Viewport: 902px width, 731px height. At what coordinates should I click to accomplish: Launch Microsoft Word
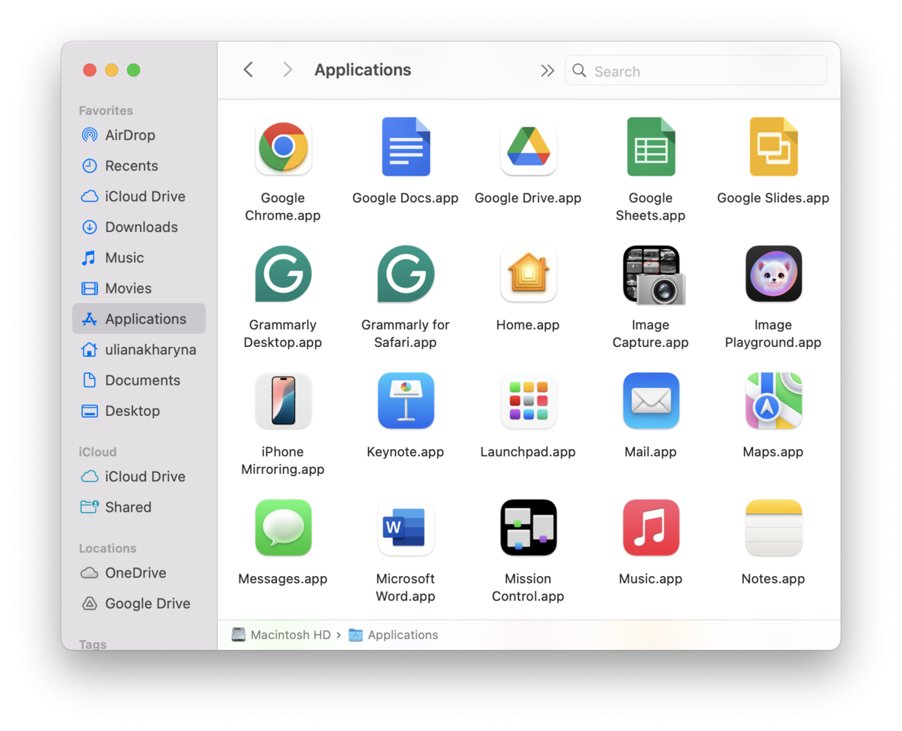[405, 527]
